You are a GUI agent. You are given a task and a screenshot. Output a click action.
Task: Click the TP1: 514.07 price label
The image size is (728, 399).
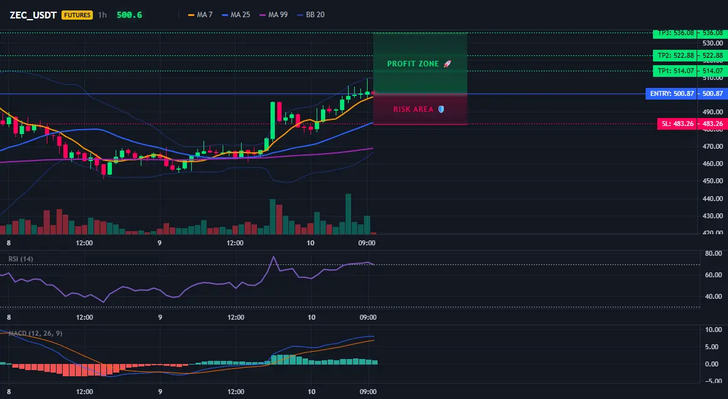(675, 71)
